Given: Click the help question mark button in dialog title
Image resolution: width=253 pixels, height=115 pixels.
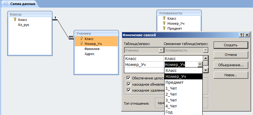Looking at the screenshot, I should click(241, 35).
